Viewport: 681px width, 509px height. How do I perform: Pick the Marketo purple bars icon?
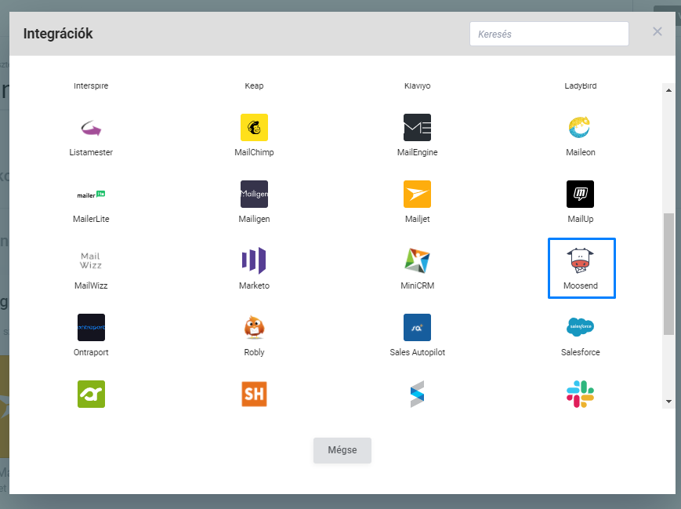pyautogui.click(x=254, y=261)
